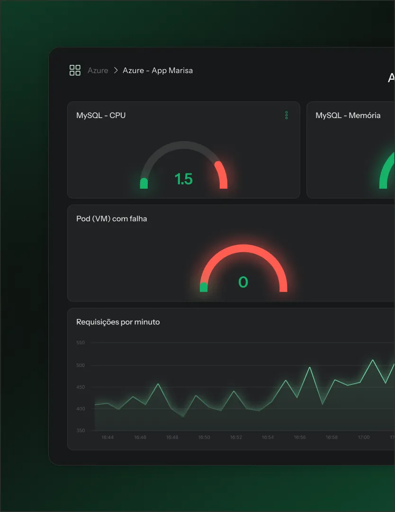Click the 16:44 time axis label

pyautogui.click(x=108, y=437)
